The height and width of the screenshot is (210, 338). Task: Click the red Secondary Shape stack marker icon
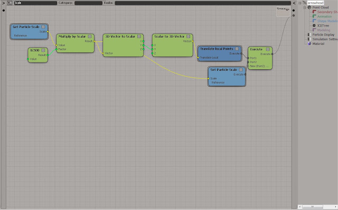[x=314, y=12]
